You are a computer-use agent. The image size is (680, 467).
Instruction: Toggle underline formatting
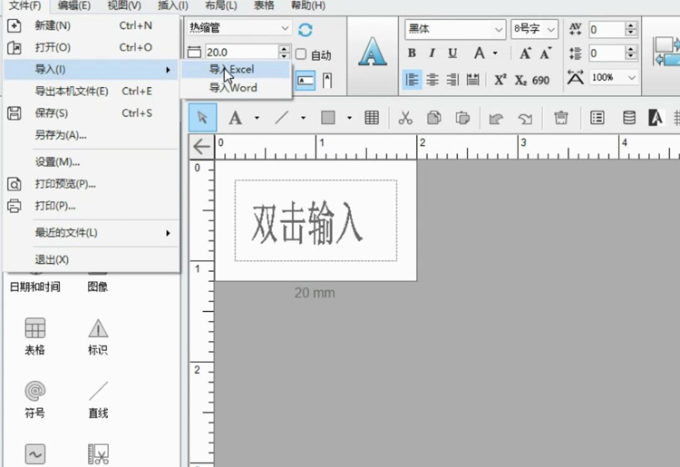click(x=452, y=53)
